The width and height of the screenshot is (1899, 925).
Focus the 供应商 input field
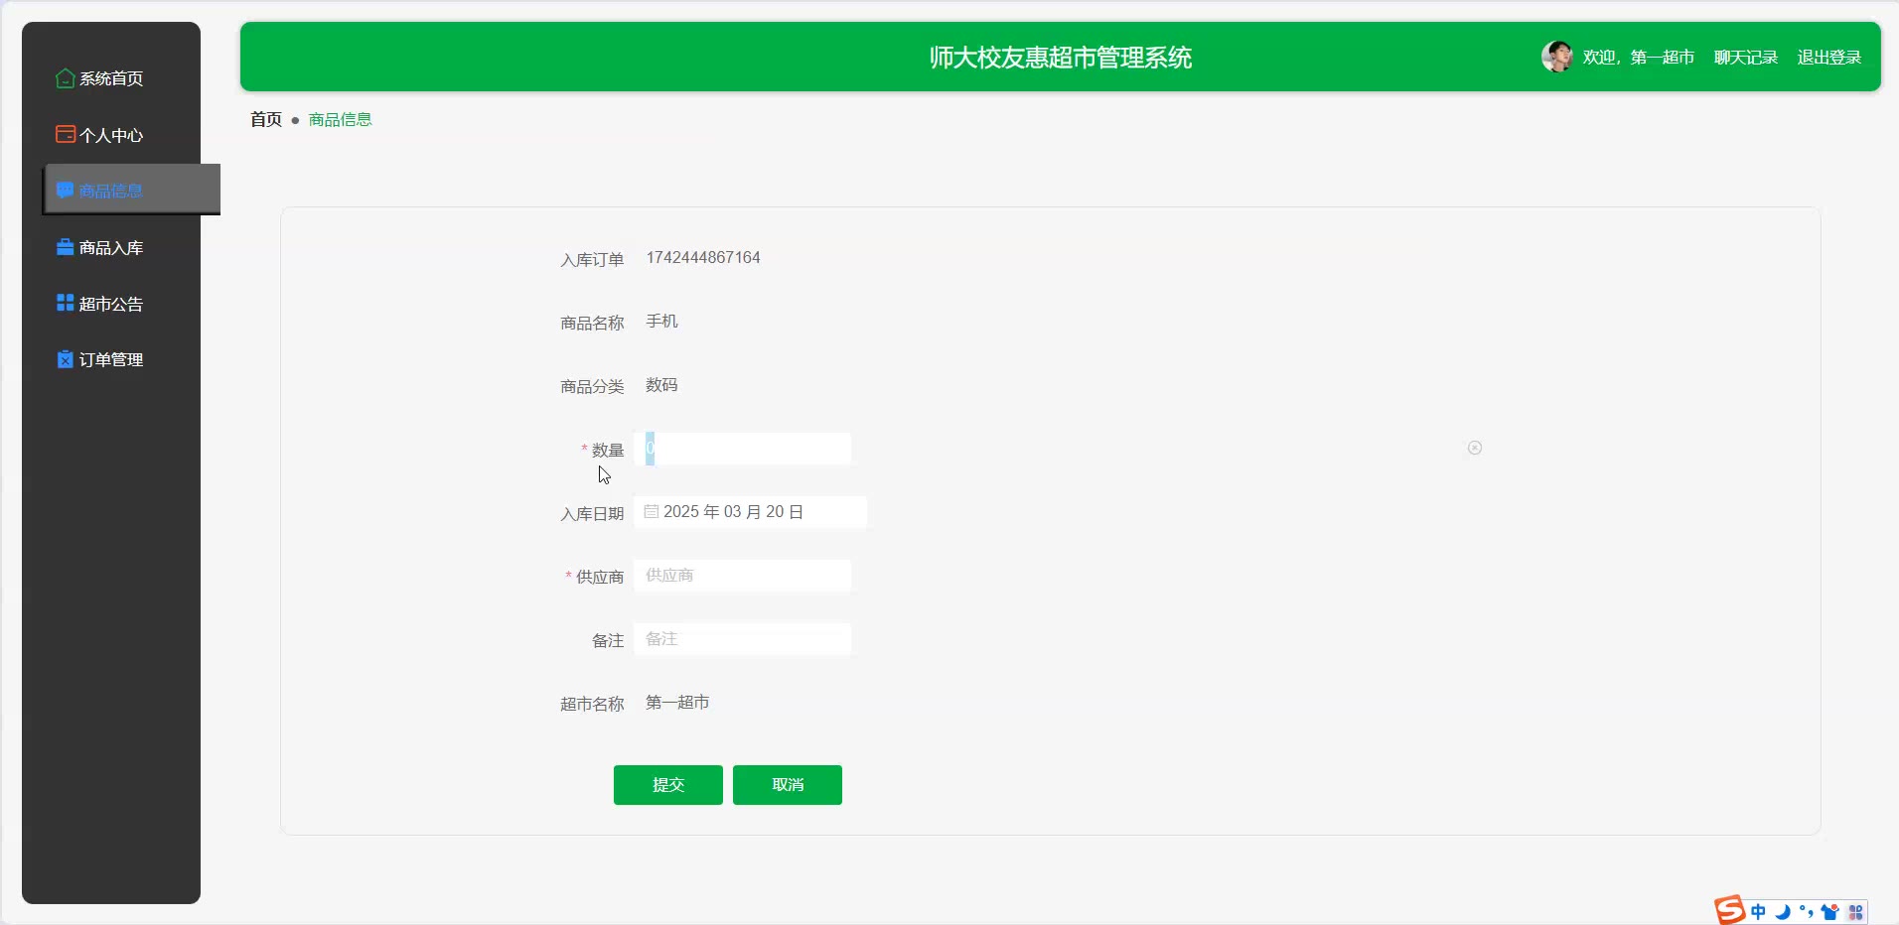(743, 576)
